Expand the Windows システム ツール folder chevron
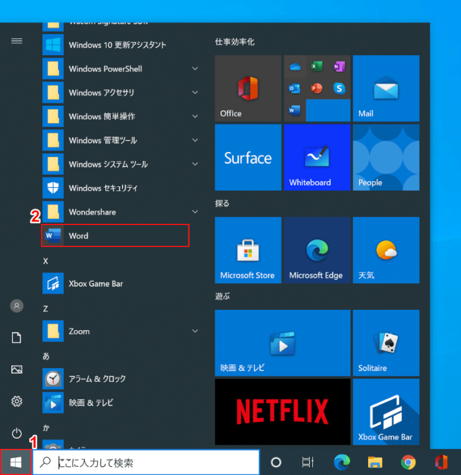Image resolution: width=461 pixels, height=475 pixels. pyautogui.click(x=195, y=164)
